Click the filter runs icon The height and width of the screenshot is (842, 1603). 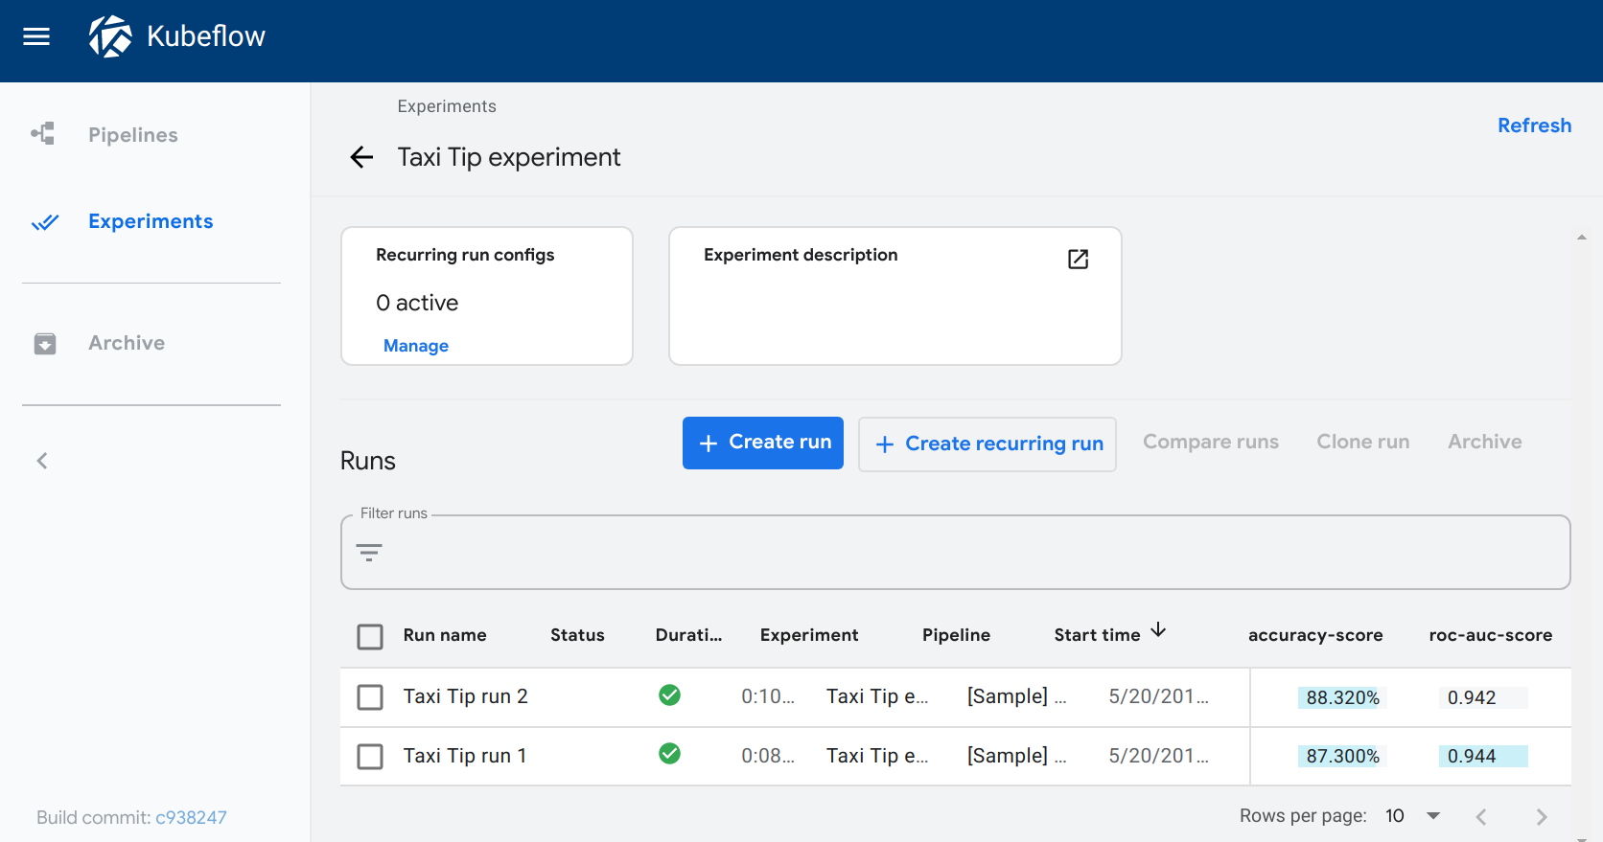[369, 553]
